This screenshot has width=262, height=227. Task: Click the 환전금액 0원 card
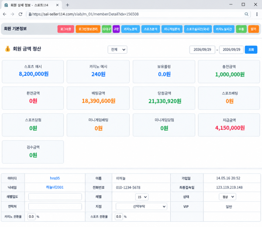[33, 98]
